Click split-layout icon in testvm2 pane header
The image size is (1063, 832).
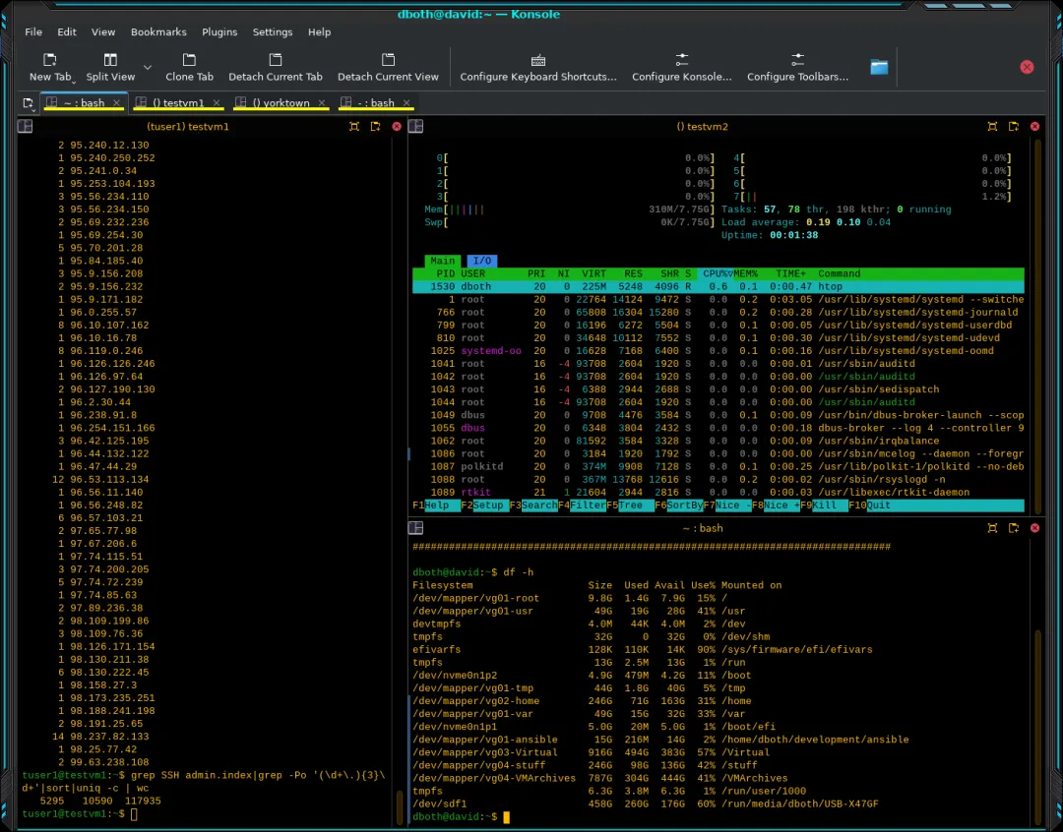(x=415, y=126)
